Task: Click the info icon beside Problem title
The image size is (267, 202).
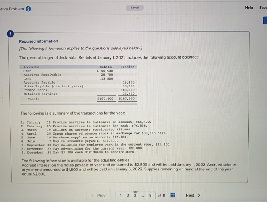Action: point(28,9)
